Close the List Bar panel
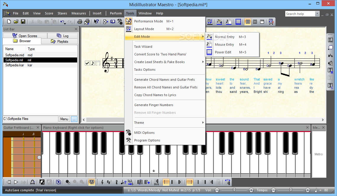Screen dimensions: 337x196 point(76,29)
